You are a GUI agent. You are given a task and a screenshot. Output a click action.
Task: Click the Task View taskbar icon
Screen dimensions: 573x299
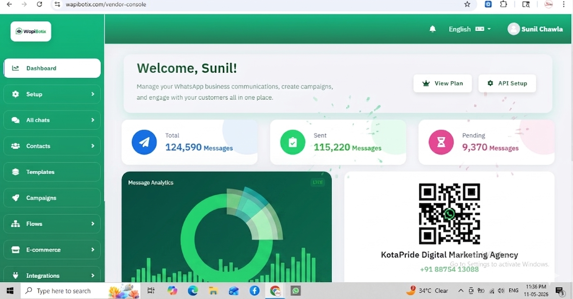(151, 291)
